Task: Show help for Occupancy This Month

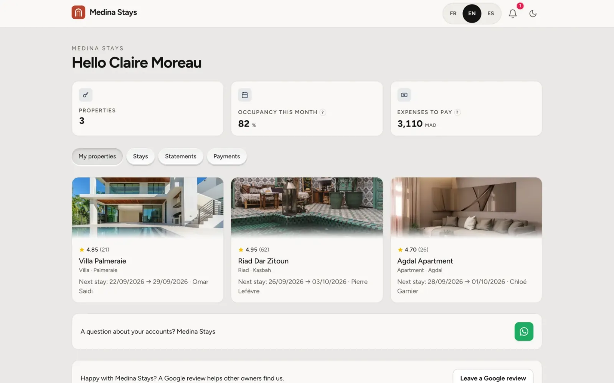Action: [323, 112]
